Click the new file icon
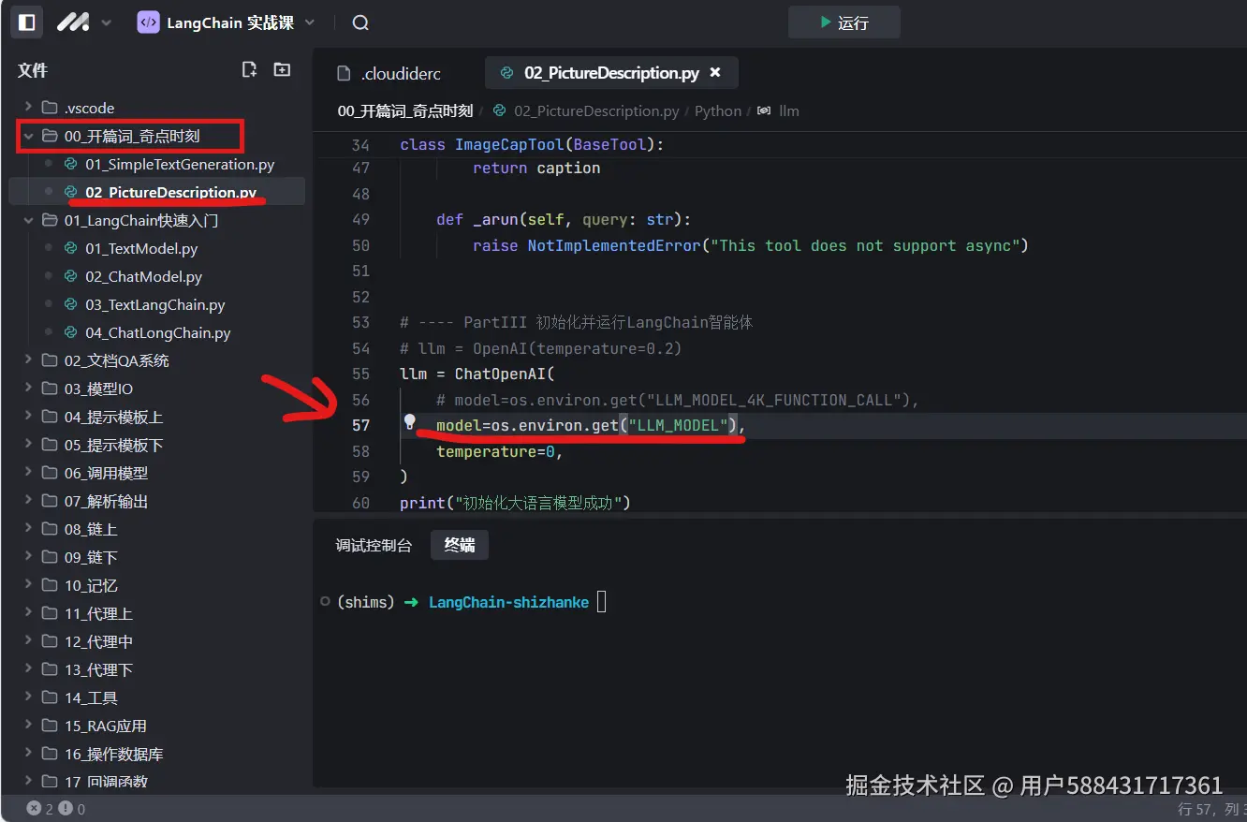1247x822 pixels. point(249,69)
